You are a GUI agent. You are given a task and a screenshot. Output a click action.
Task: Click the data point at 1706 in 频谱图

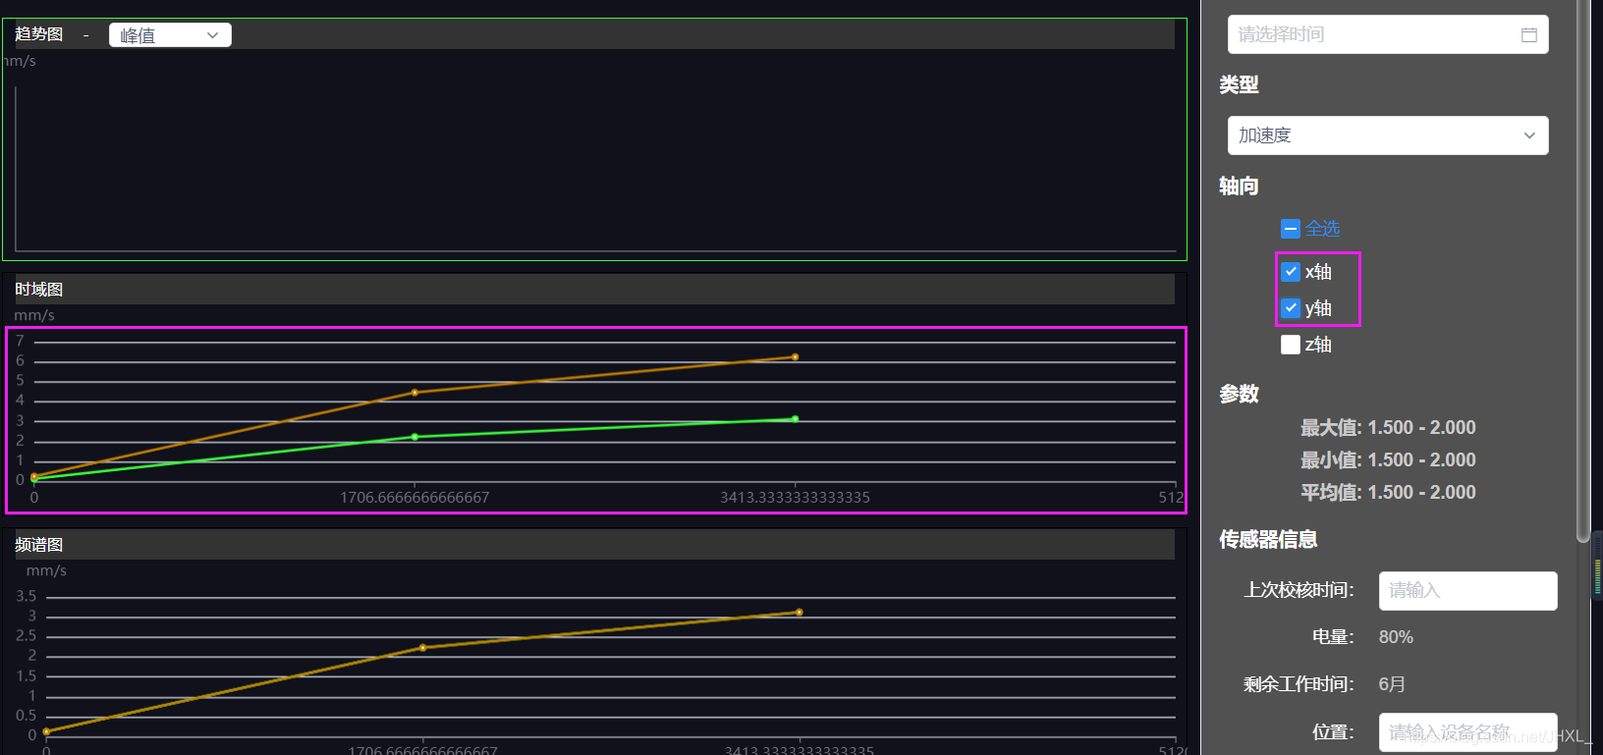click(422, 648)
